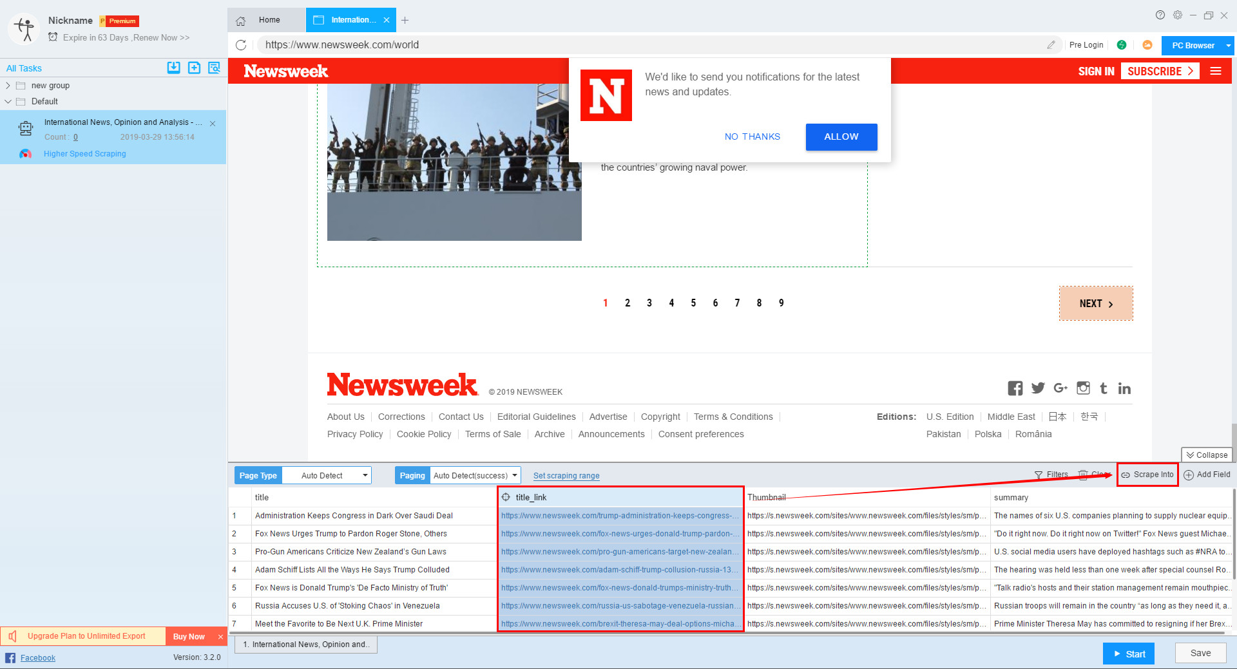Click the Scrape Into link icon
The width and height of the screenshot is (1237, 669).
[x=1126, y=475]
